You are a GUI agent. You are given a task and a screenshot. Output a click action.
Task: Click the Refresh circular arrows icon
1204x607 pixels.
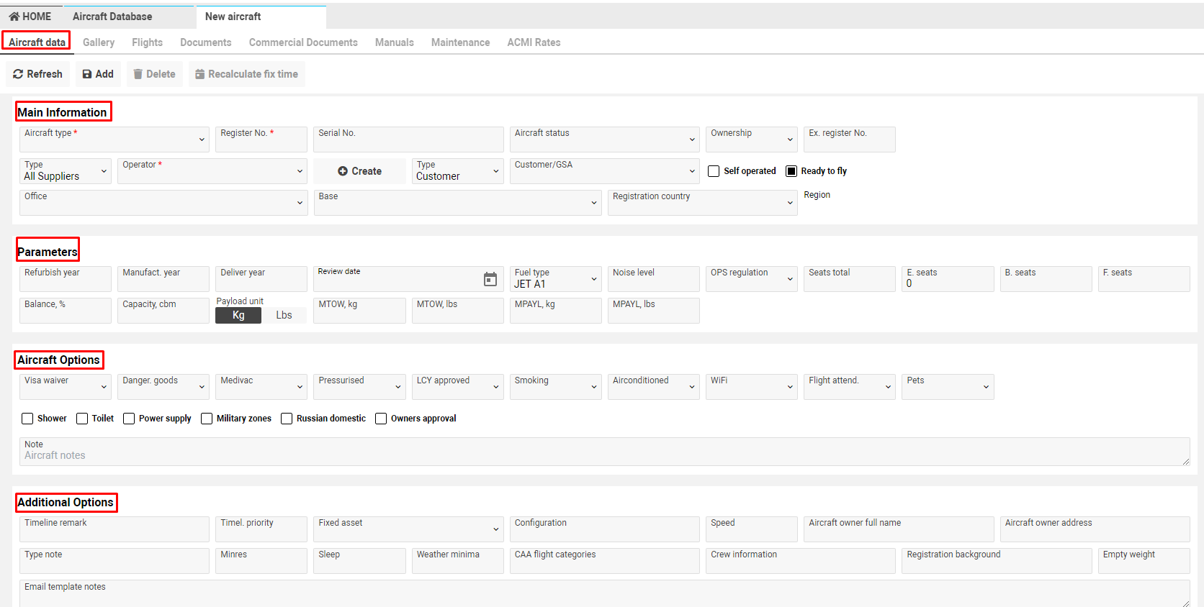pyautogui.click(x=18, y=74)
